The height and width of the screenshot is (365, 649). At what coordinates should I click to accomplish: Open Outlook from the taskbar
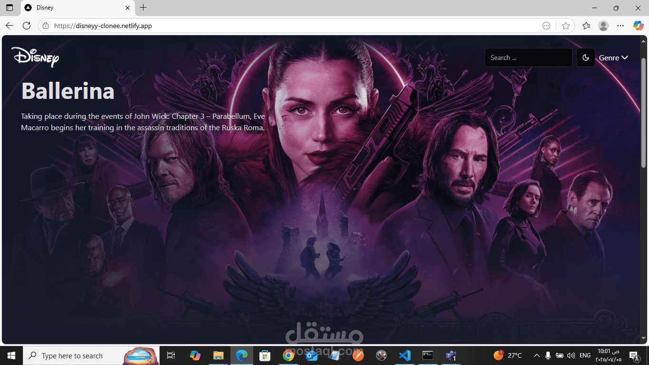point(311,355)
